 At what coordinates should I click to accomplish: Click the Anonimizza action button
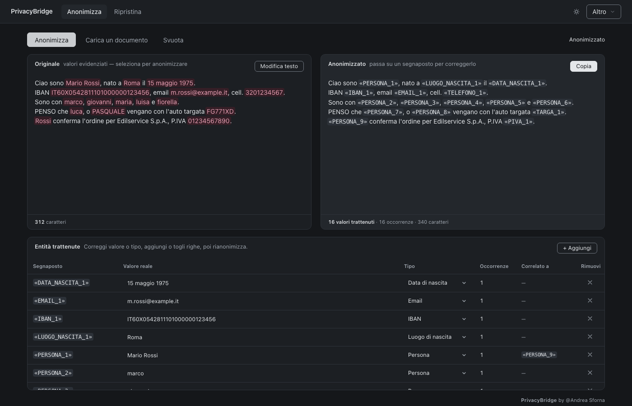pyautogui.click(x=51, y=40)
